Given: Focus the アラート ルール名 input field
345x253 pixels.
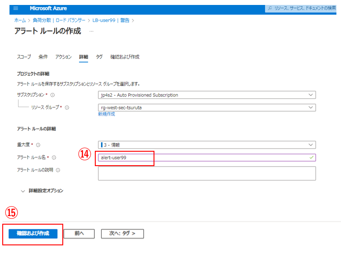Looking at the screenshot, I should coord(207,158).
